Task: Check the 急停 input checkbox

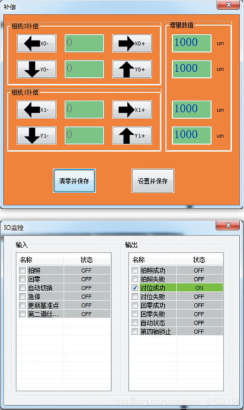Action: coord(23,296)
